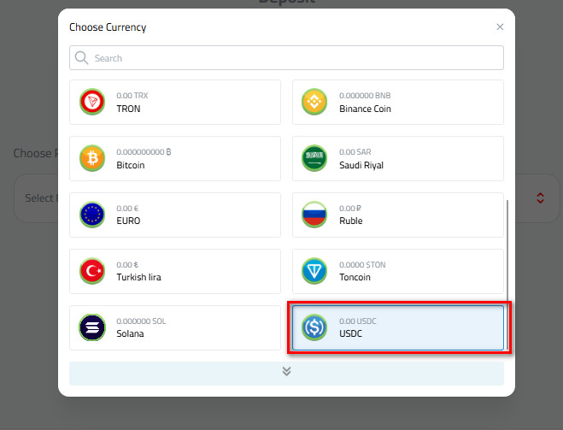The width and height of the screenshot is (563, 430).
Task: Click the EURO flag icon
Action: [x=92, y=215]
